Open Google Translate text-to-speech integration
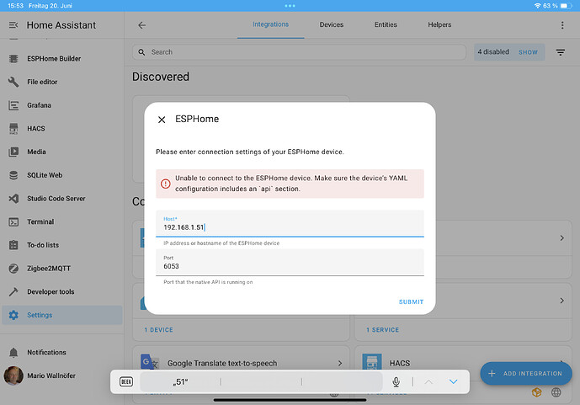This screenshot has width=580, height=405. [241, 363]
